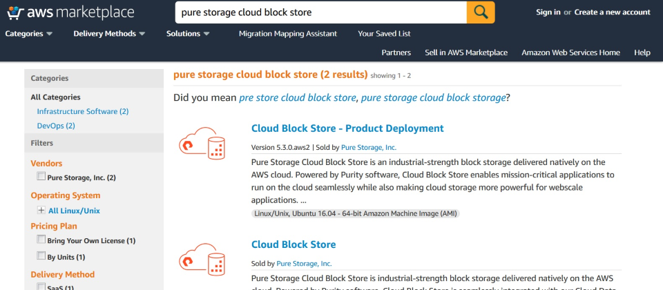Open Migration Mapping Assistant
663x290 pixels.
point(287,33)
